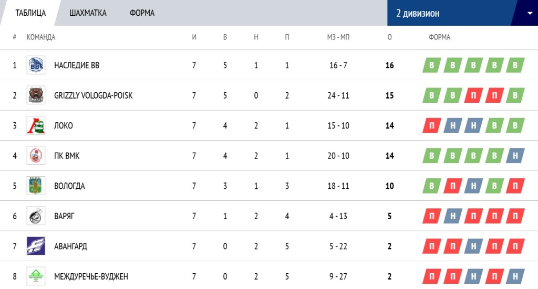Open the Авангард team logo
Viewport: 538px width, 289px height.
click(x=36, y=246)
